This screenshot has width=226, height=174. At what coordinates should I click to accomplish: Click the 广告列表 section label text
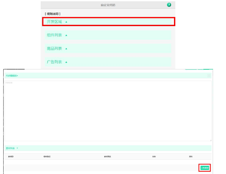click(54, 62)
